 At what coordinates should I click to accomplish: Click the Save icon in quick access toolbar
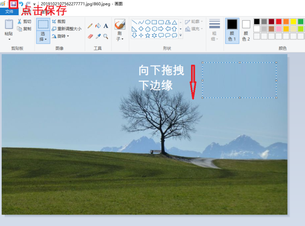(14, 4)
